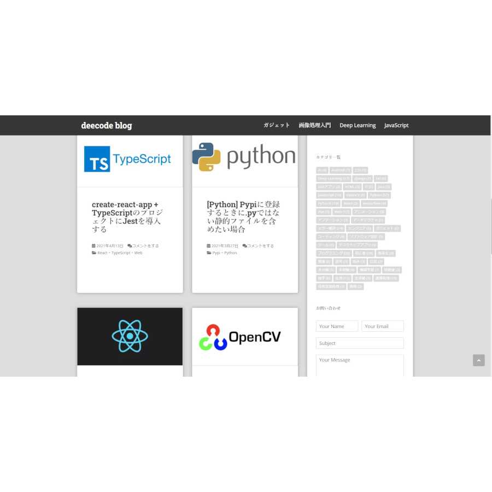Select the Python (57) category tag
This screenshot has height=492, width=492.
[x=379, y=195]
